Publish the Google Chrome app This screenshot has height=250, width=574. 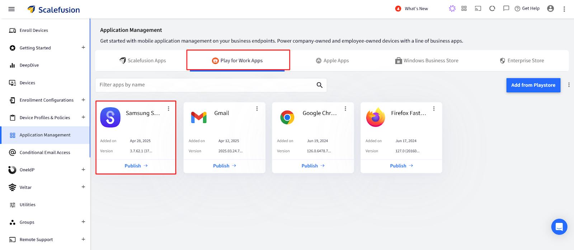(313, 166)
